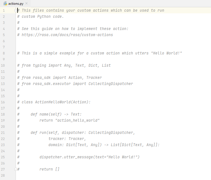Click the Python file icon on actions.py tab
The height and width of the screenshot is (180, 211).
pos(5,3)
